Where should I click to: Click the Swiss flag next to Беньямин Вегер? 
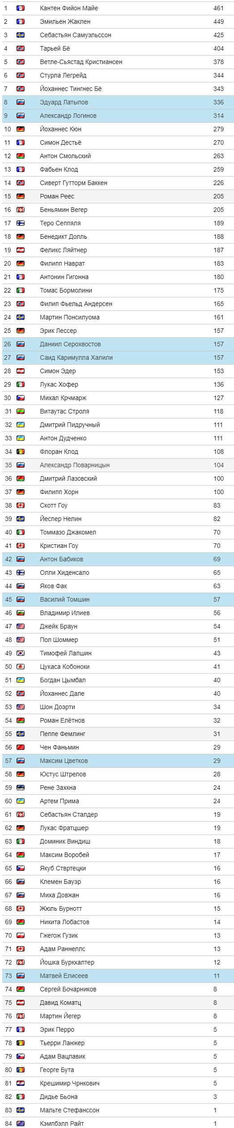click(21, 210)
